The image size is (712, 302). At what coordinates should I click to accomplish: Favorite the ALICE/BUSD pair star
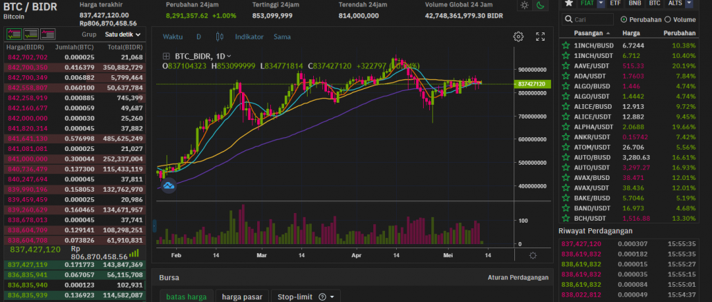click(x=565, y=107)
